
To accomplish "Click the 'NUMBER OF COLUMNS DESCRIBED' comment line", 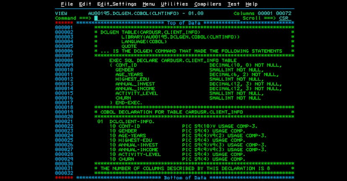I will point(185,168).
